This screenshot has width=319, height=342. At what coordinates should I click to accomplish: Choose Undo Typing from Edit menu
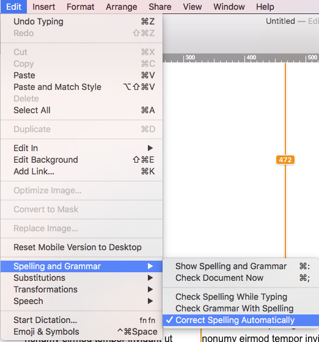pyautogui.click(x=81, y=21)
